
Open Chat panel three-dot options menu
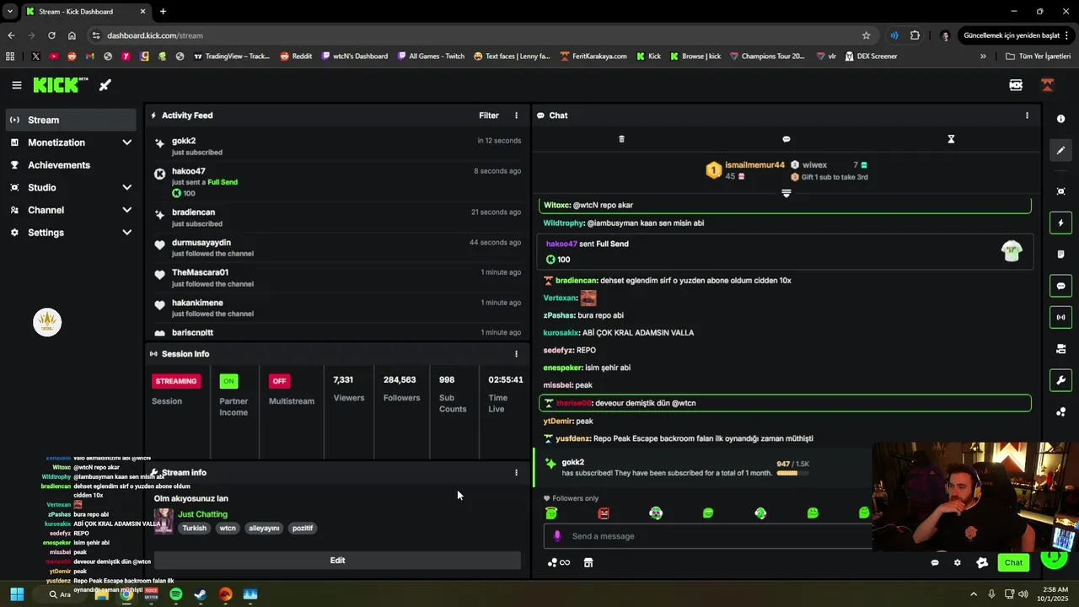click(x=1027, y=115)
